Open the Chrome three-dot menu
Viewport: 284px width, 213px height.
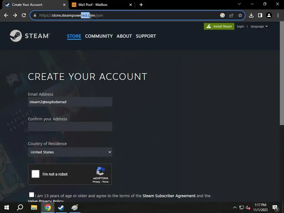[x=278, y=16]
